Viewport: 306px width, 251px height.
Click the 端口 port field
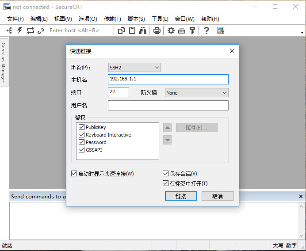[119, 92]
